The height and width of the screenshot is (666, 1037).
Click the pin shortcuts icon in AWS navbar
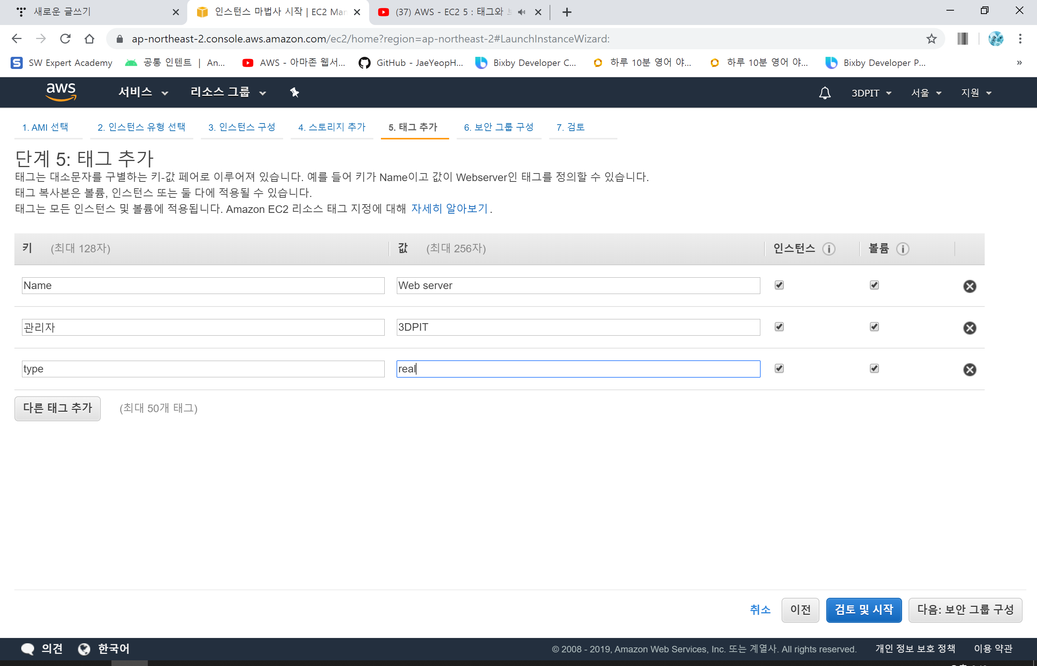tap(294, 92)
